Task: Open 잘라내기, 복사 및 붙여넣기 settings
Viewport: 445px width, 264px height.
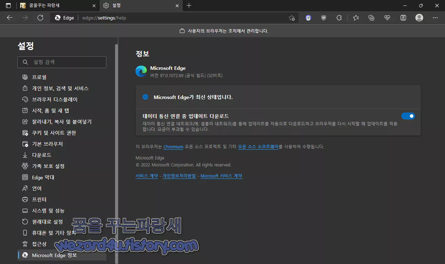Action: tap(62, 122)
